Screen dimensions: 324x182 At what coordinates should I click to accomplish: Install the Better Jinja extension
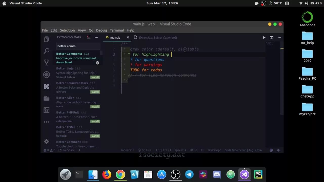click(x=95, y=77)
